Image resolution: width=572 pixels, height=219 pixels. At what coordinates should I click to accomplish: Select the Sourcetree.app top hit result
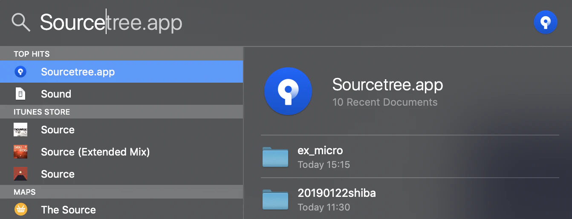click(121, 72)
